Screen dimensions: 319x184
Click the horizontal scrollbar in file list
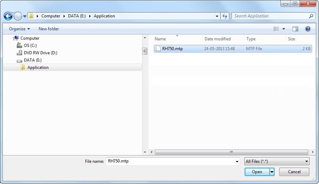click(x=231, y=152)
